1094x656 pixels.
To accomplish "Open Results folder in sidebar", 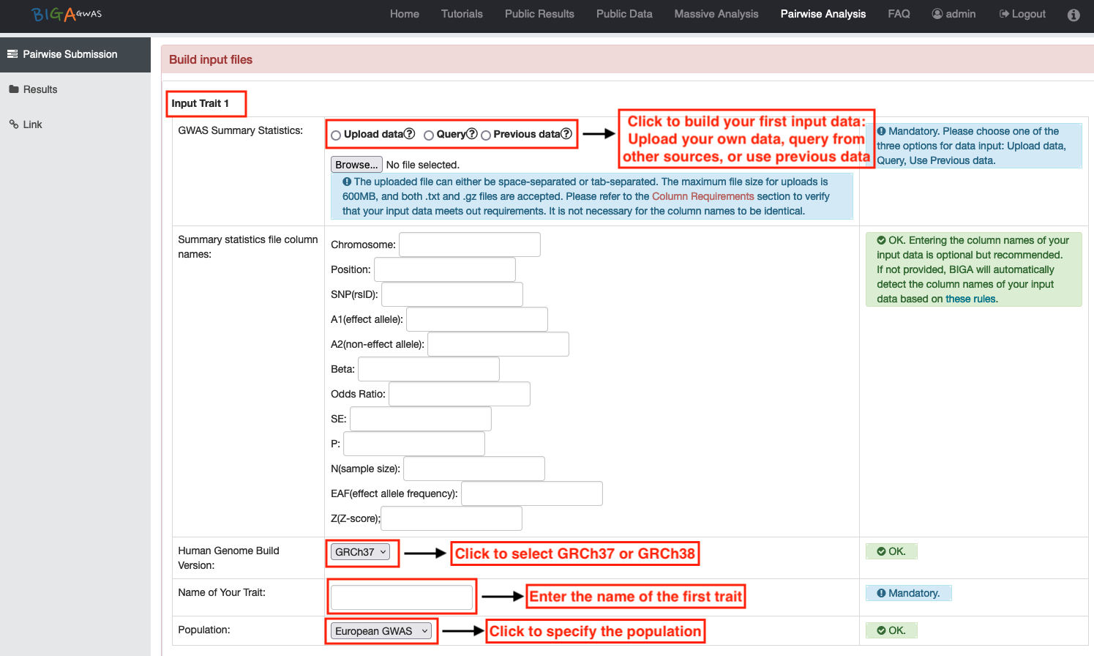I will coord(40,89).
